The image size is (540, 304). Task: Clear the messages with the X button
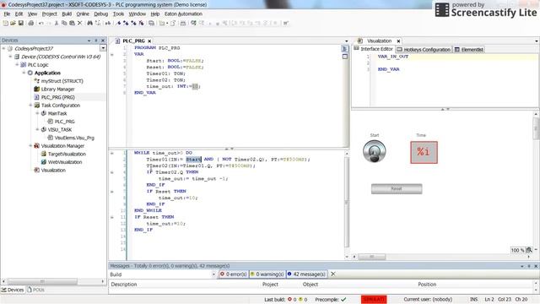click(333, 274)
